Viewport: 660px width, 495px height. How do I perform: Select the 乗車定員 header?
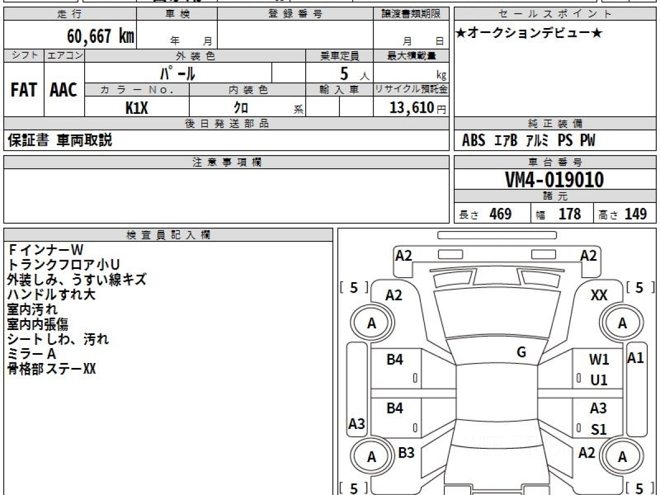(339, 56)
